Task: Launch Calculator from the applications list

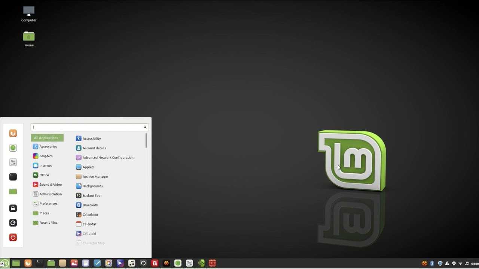Action: point(90,214)
